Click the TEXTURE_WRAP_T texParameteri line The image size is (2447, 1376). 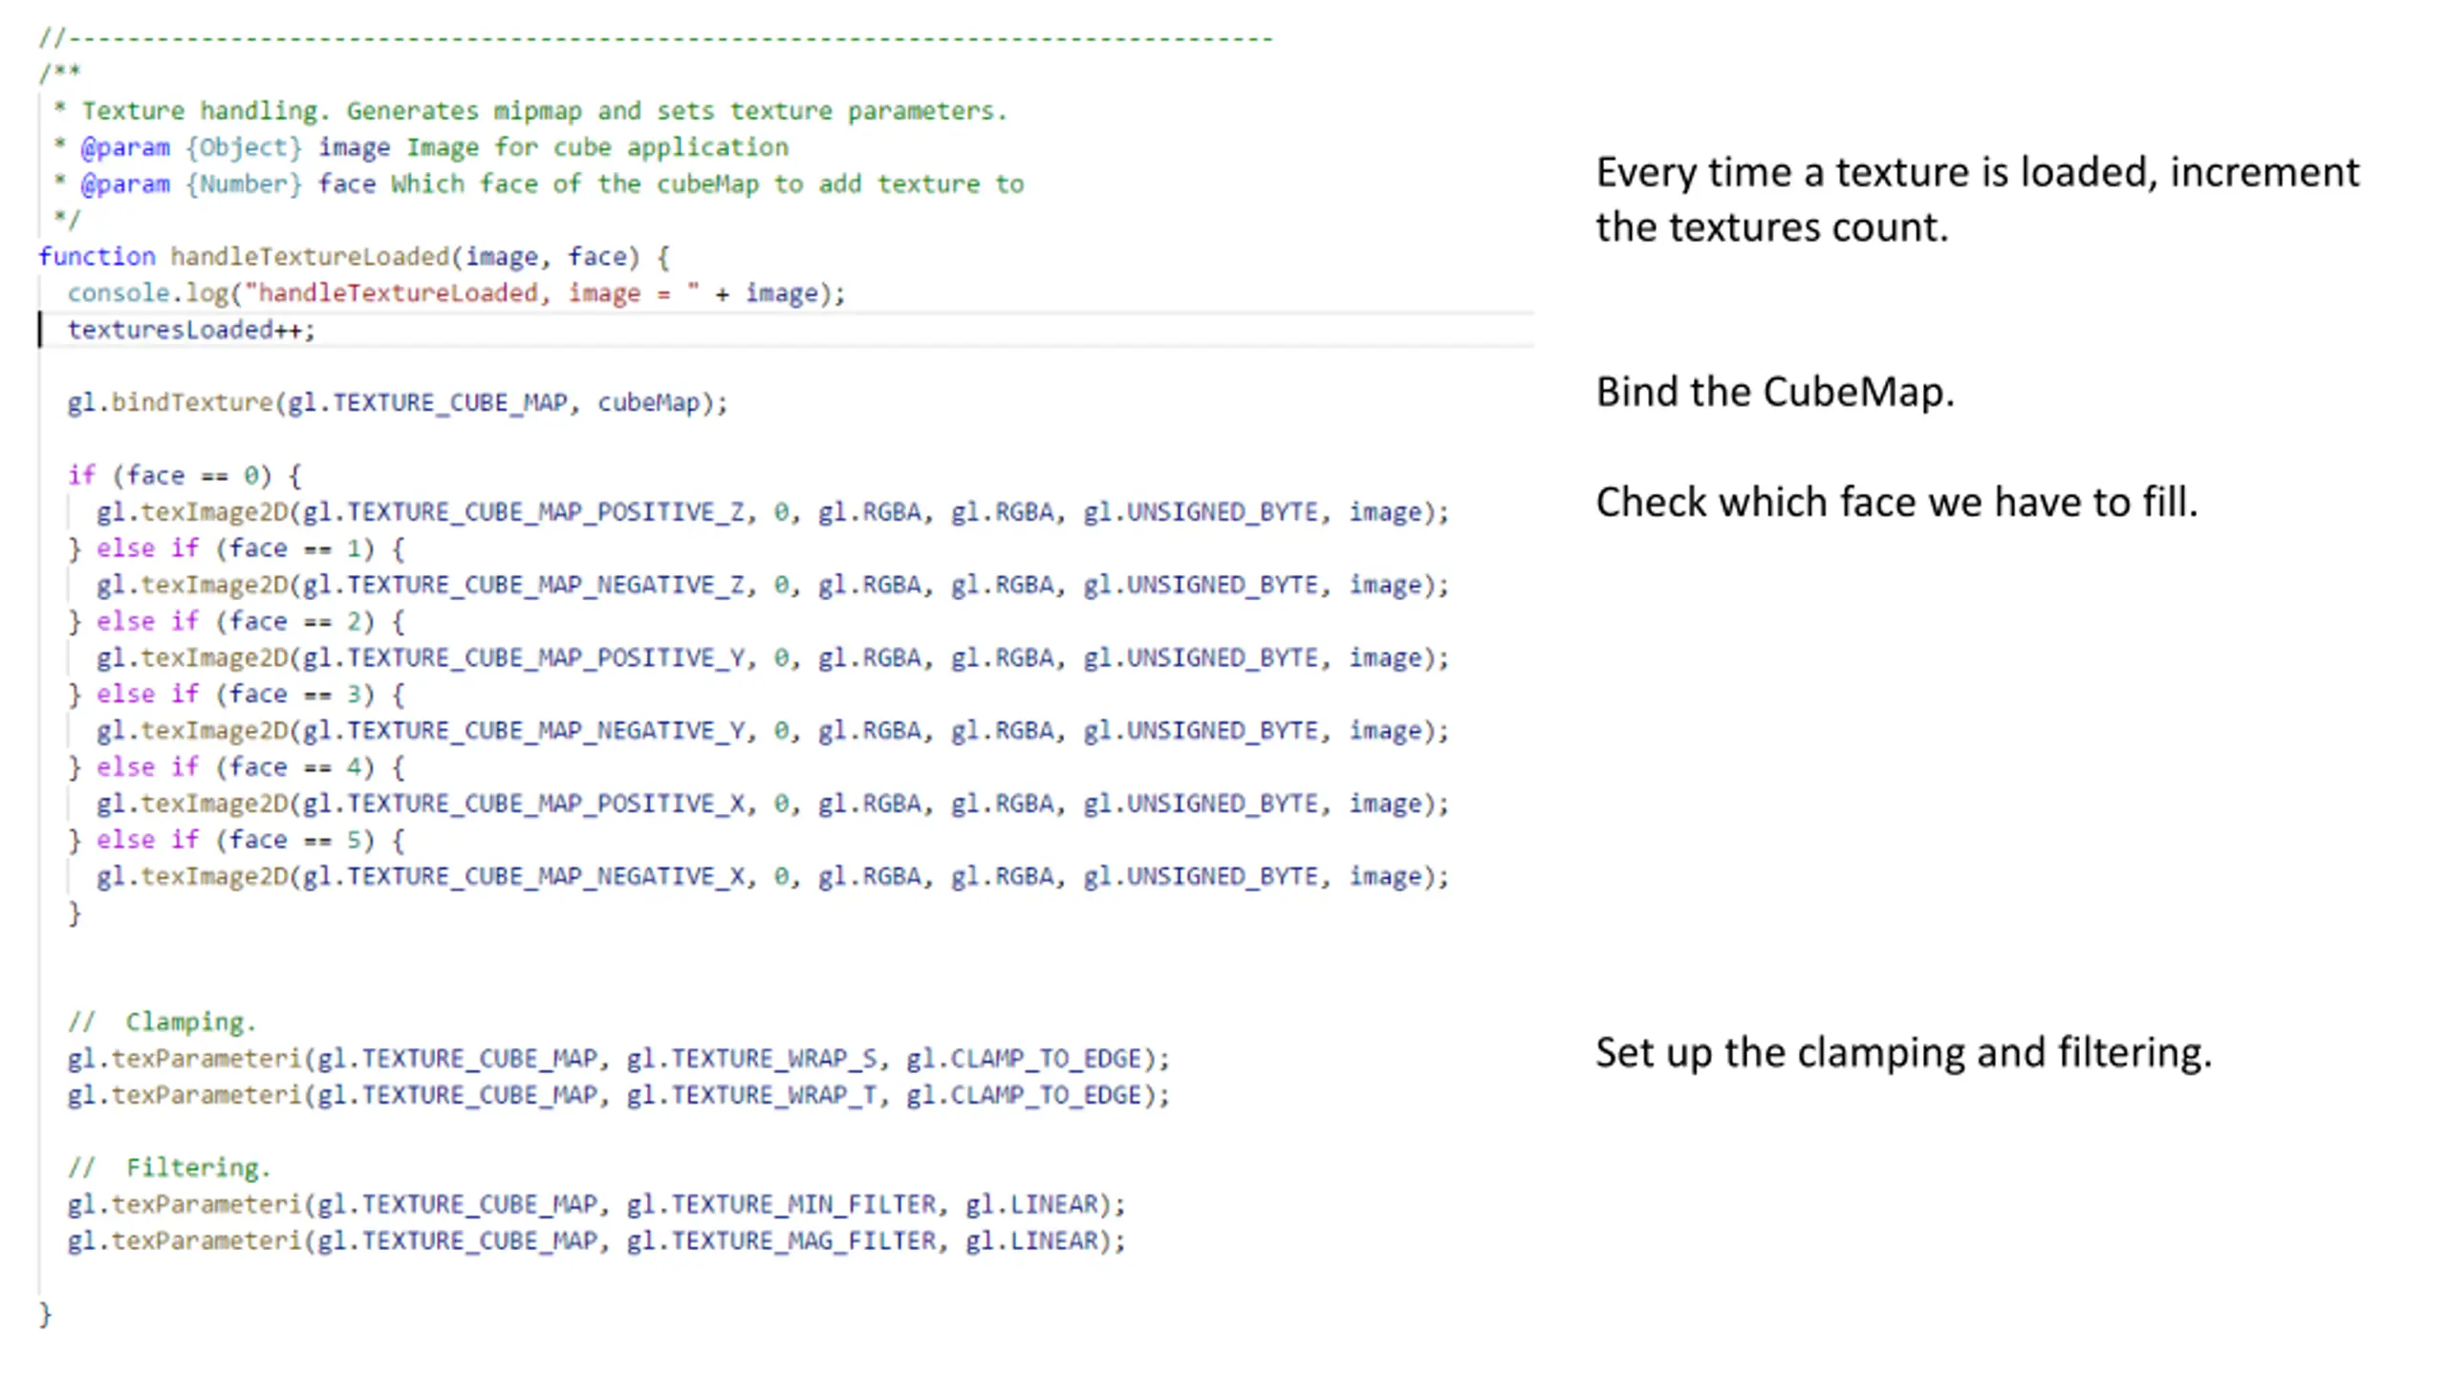618,1095
